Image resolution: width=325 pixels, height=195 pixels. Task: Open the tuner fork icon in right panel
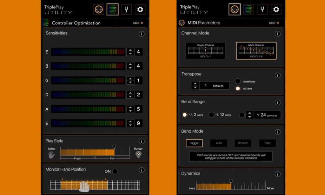(x=262, y=9)
